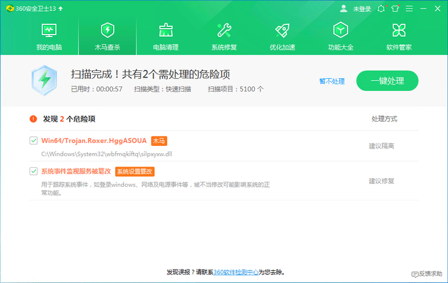Click the 电脑清理 broom icon

(166, 30)
